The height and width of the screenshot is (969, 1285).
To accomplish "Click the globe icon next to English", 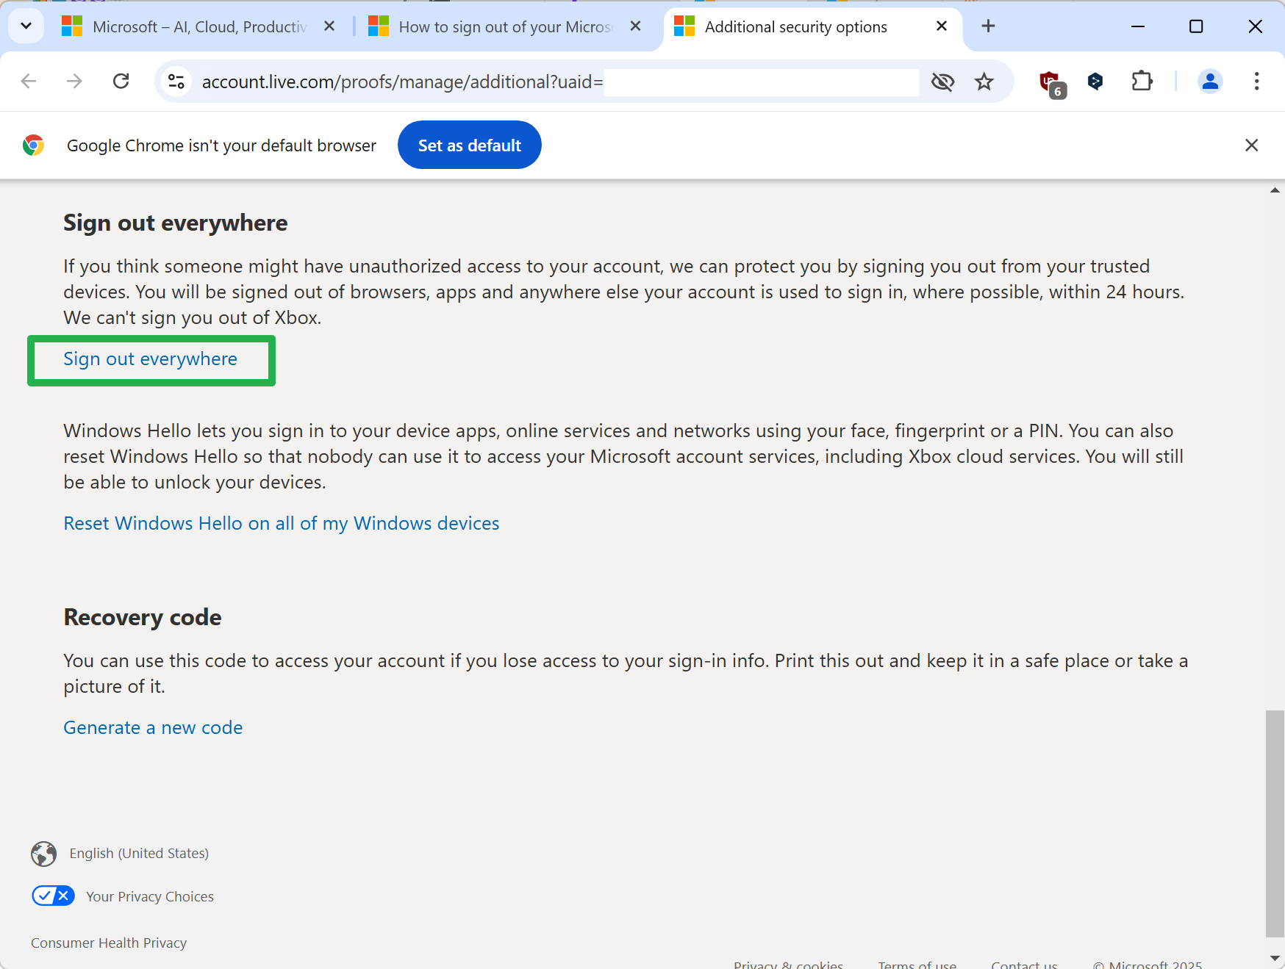I will click(x=43, y=854).
